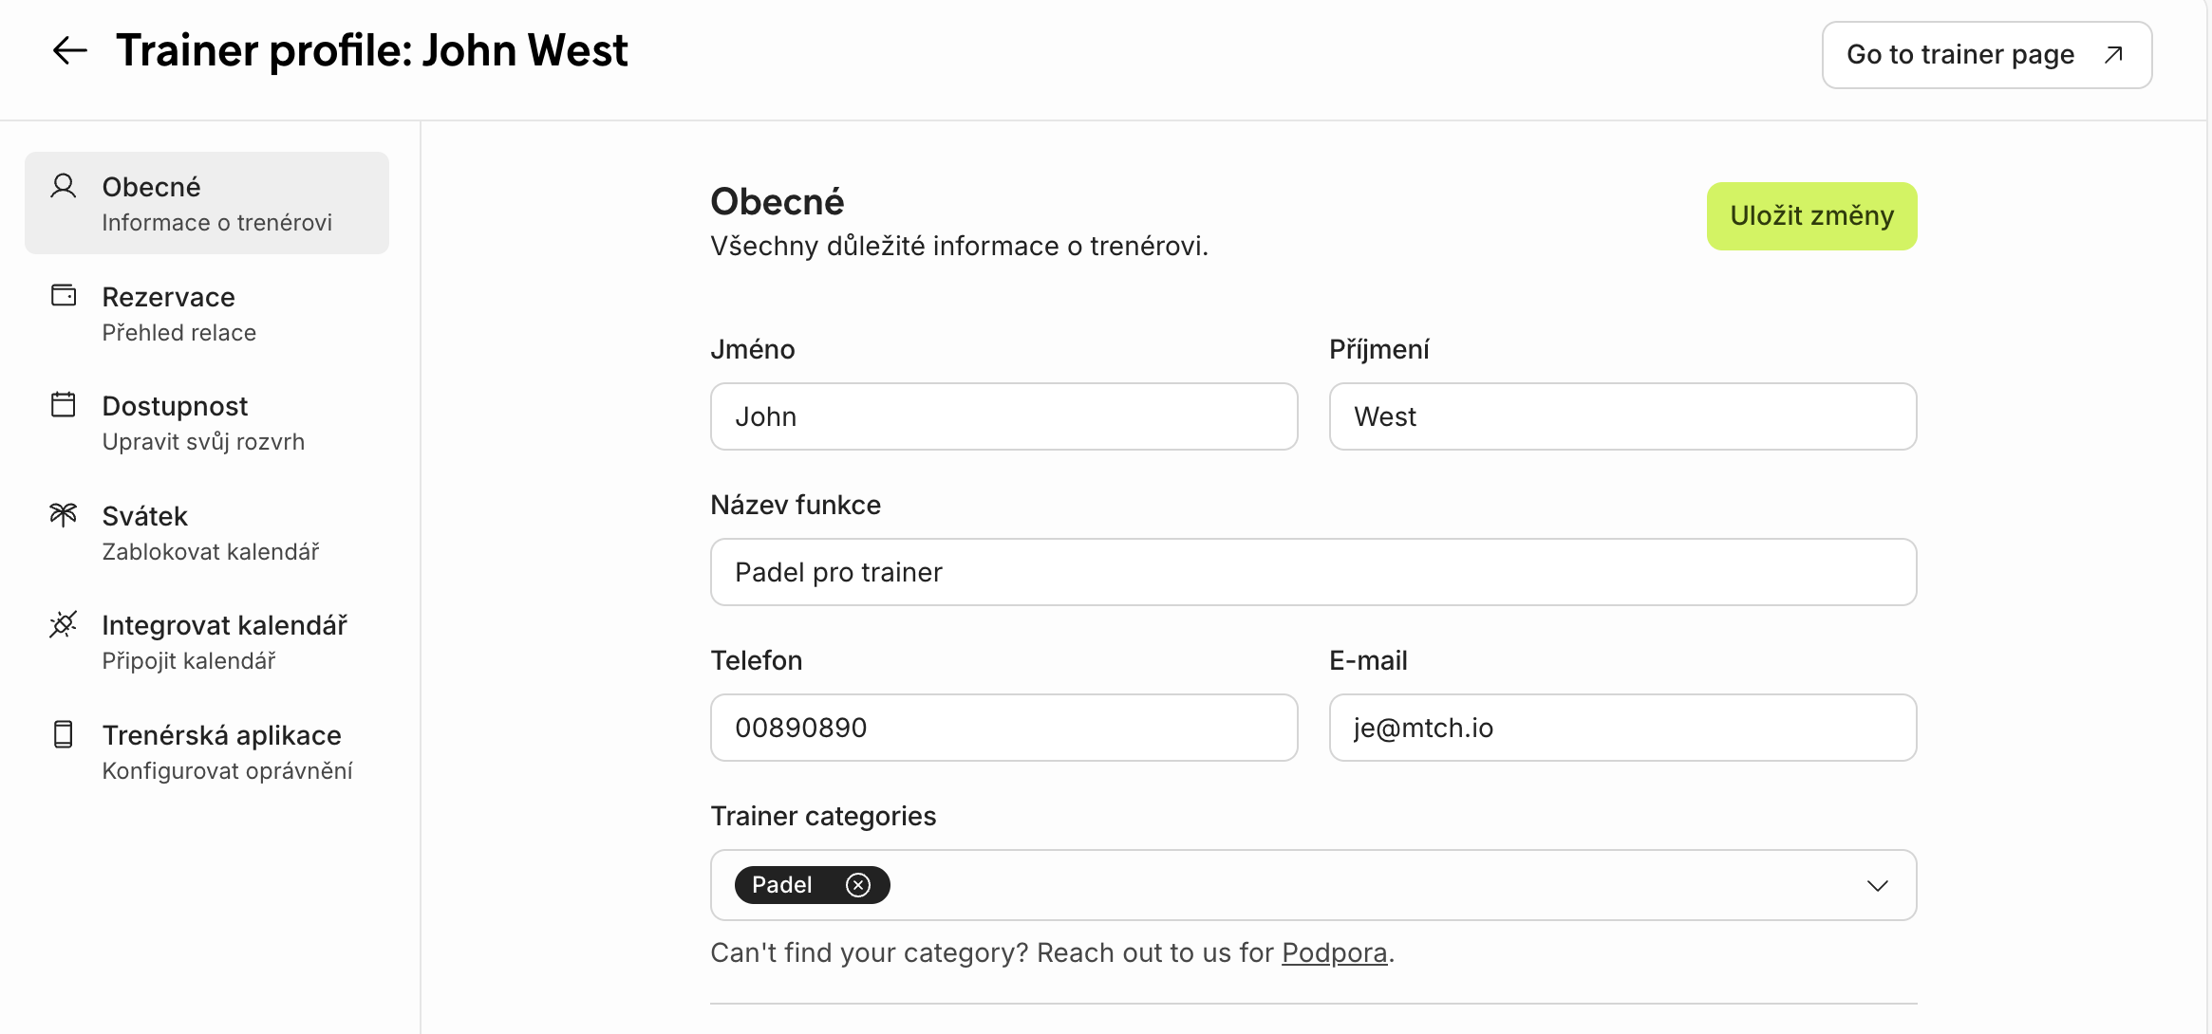Select the E-mail input field
This screenshot has height=1034, width=2212.
click(1622, 728)
